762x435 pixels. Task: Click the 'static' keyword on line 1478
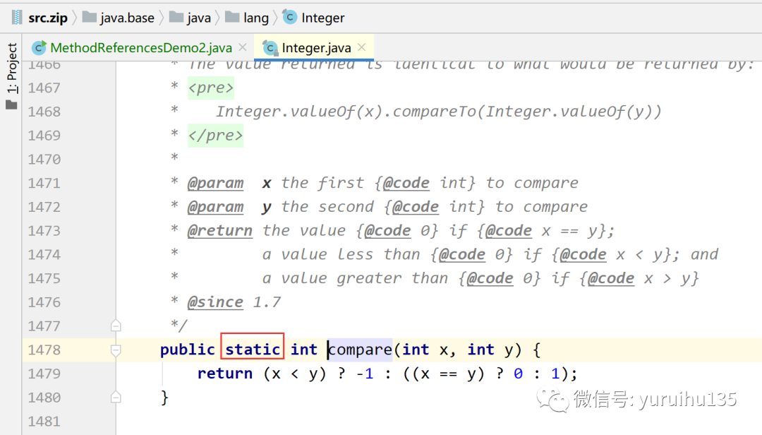pyautogui.click(x=253, y=350)
